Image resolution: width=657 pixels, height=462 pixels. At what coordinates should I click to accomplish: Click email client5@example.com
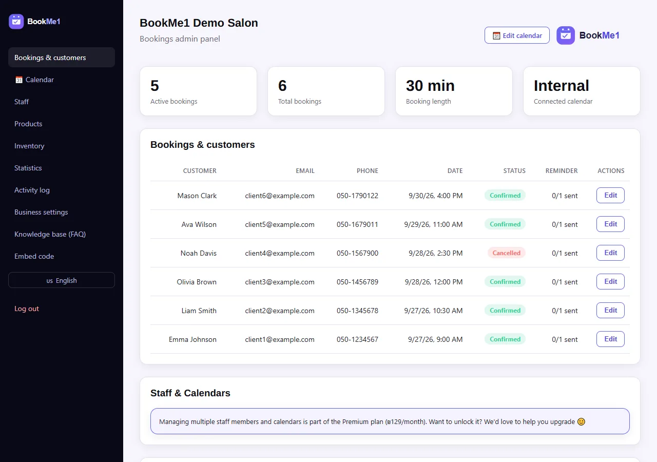280,224
